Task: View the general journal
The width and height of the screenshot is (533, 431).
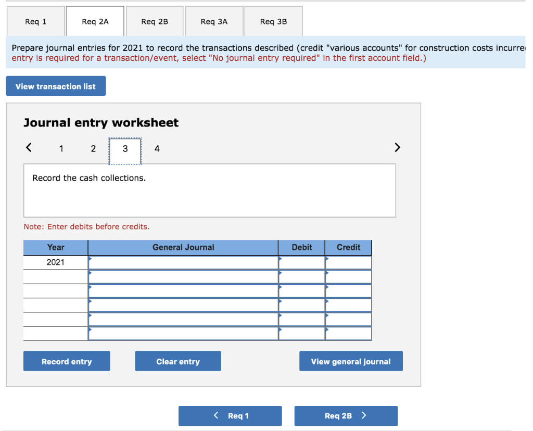Action: point(351,361)
